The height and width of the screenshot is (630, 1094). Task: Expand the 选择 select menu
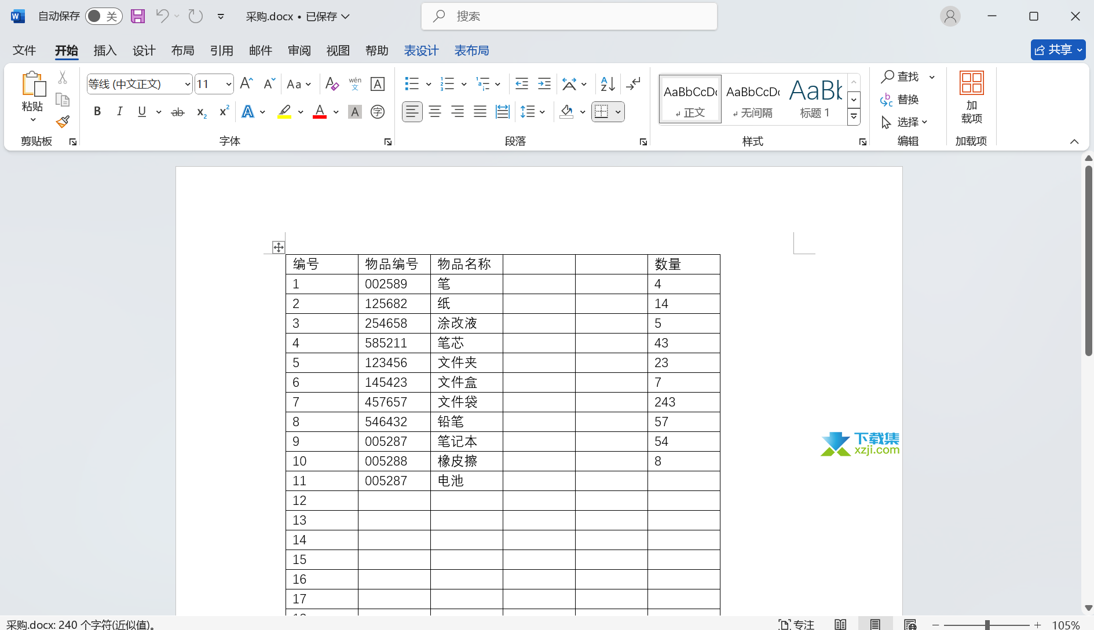(904, 122)
